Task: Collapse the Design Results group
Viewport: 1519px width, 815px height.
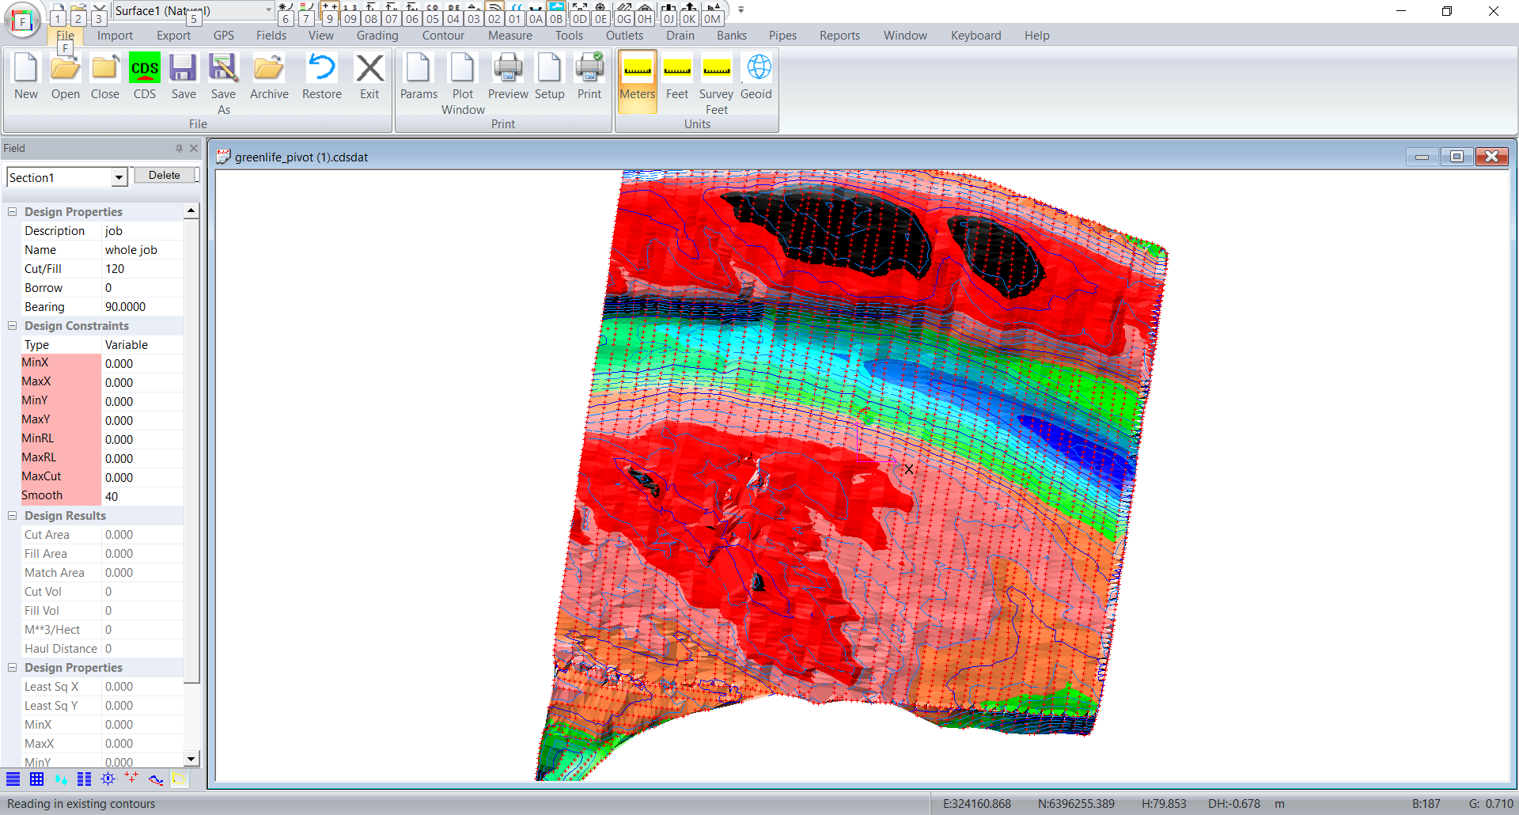Action: click(13, 516)
